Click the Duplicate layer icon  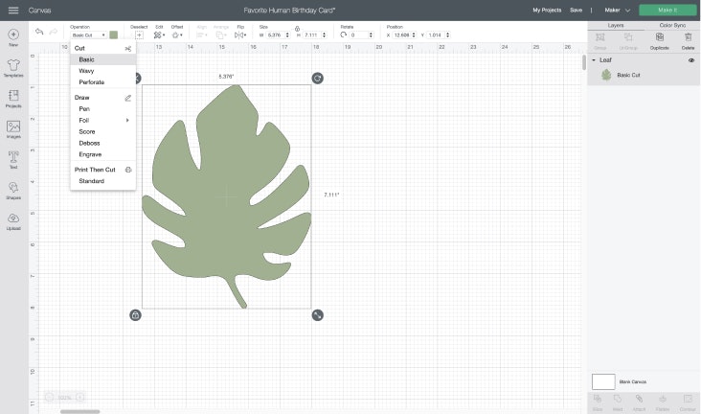pyautogui.click(x=660, y=37)
